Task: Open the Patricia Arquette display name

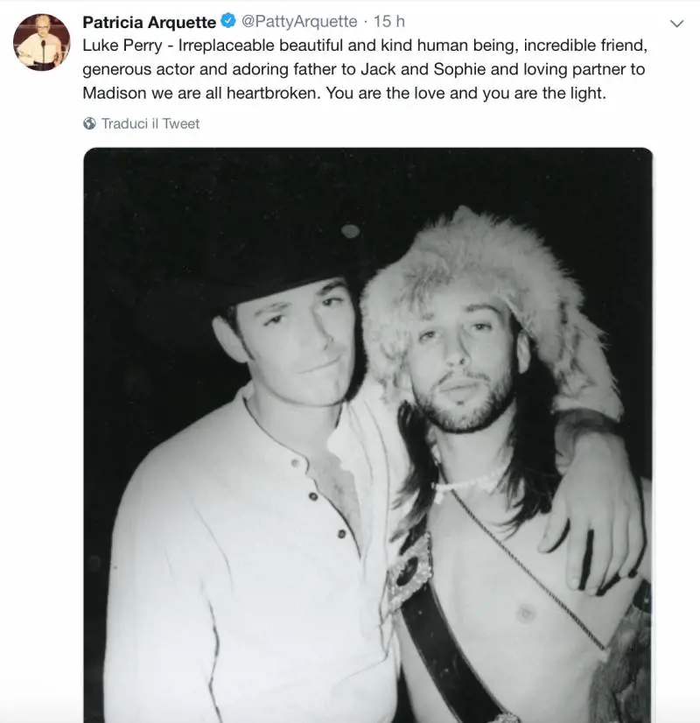Action: [x=149, y=22]
